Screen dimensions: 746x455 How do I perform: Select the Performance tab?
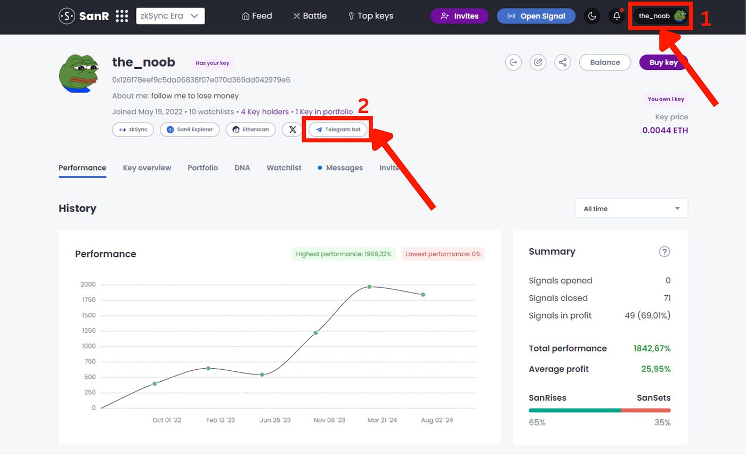[x=83, y=167]
